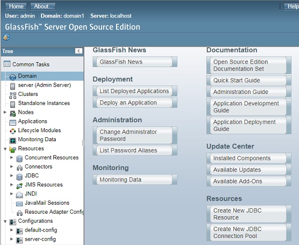Expand the Concurrent Resources node
Viewport: 299px width, 245px height.
11,158
